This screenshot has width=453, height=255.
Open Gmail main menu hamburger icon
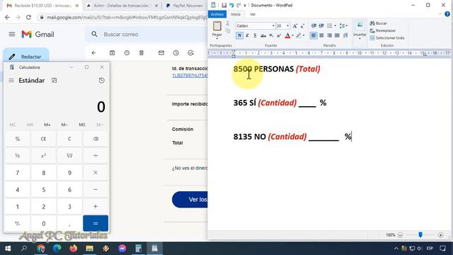coord(12,35)
